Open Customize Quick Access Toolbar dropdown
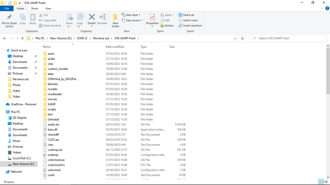The height and width of the screenshot is (185, 330). pos(20,3)
